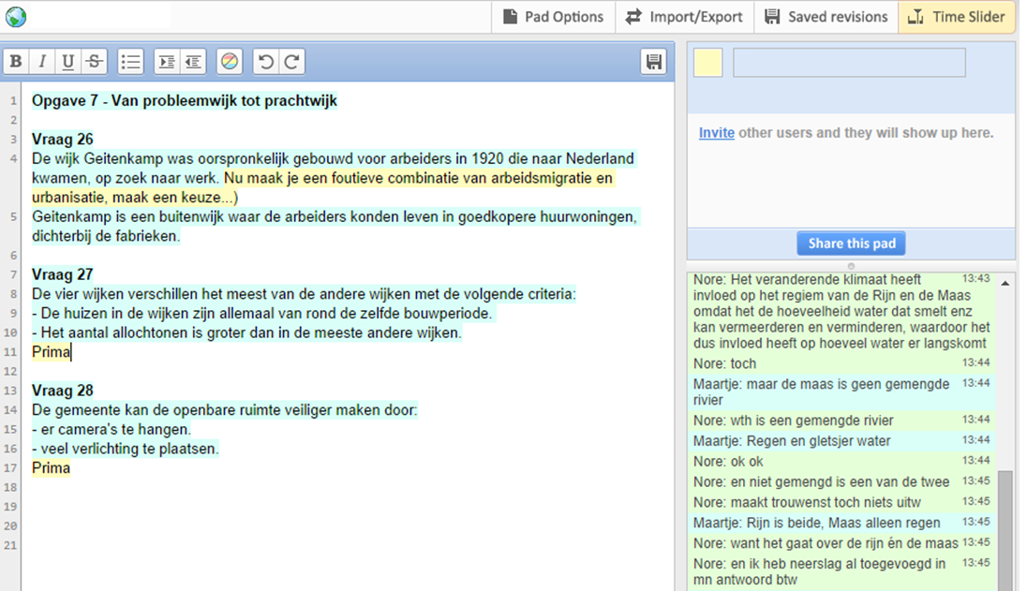Apply strikethrough formatting
Screen dimensions: 1027x591
click(94, 62)
